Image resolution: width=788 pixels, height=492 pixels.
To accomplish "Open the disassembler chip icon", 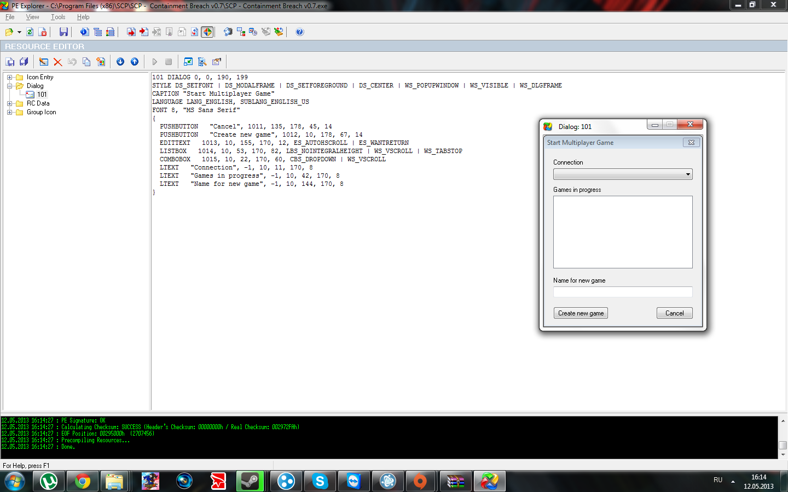I will pos(228,32).
